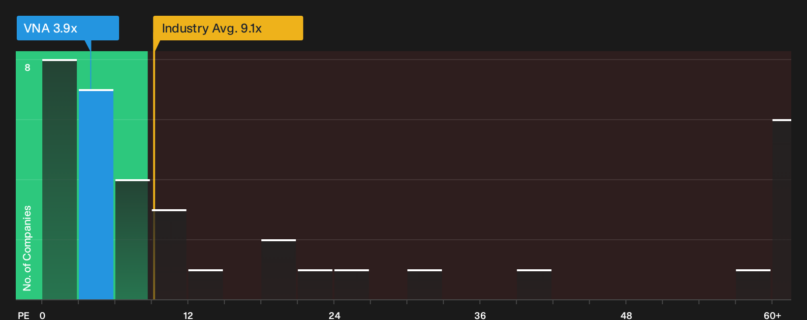
Task: Select the bar just right of industry average line
Action: coord(169,255)
